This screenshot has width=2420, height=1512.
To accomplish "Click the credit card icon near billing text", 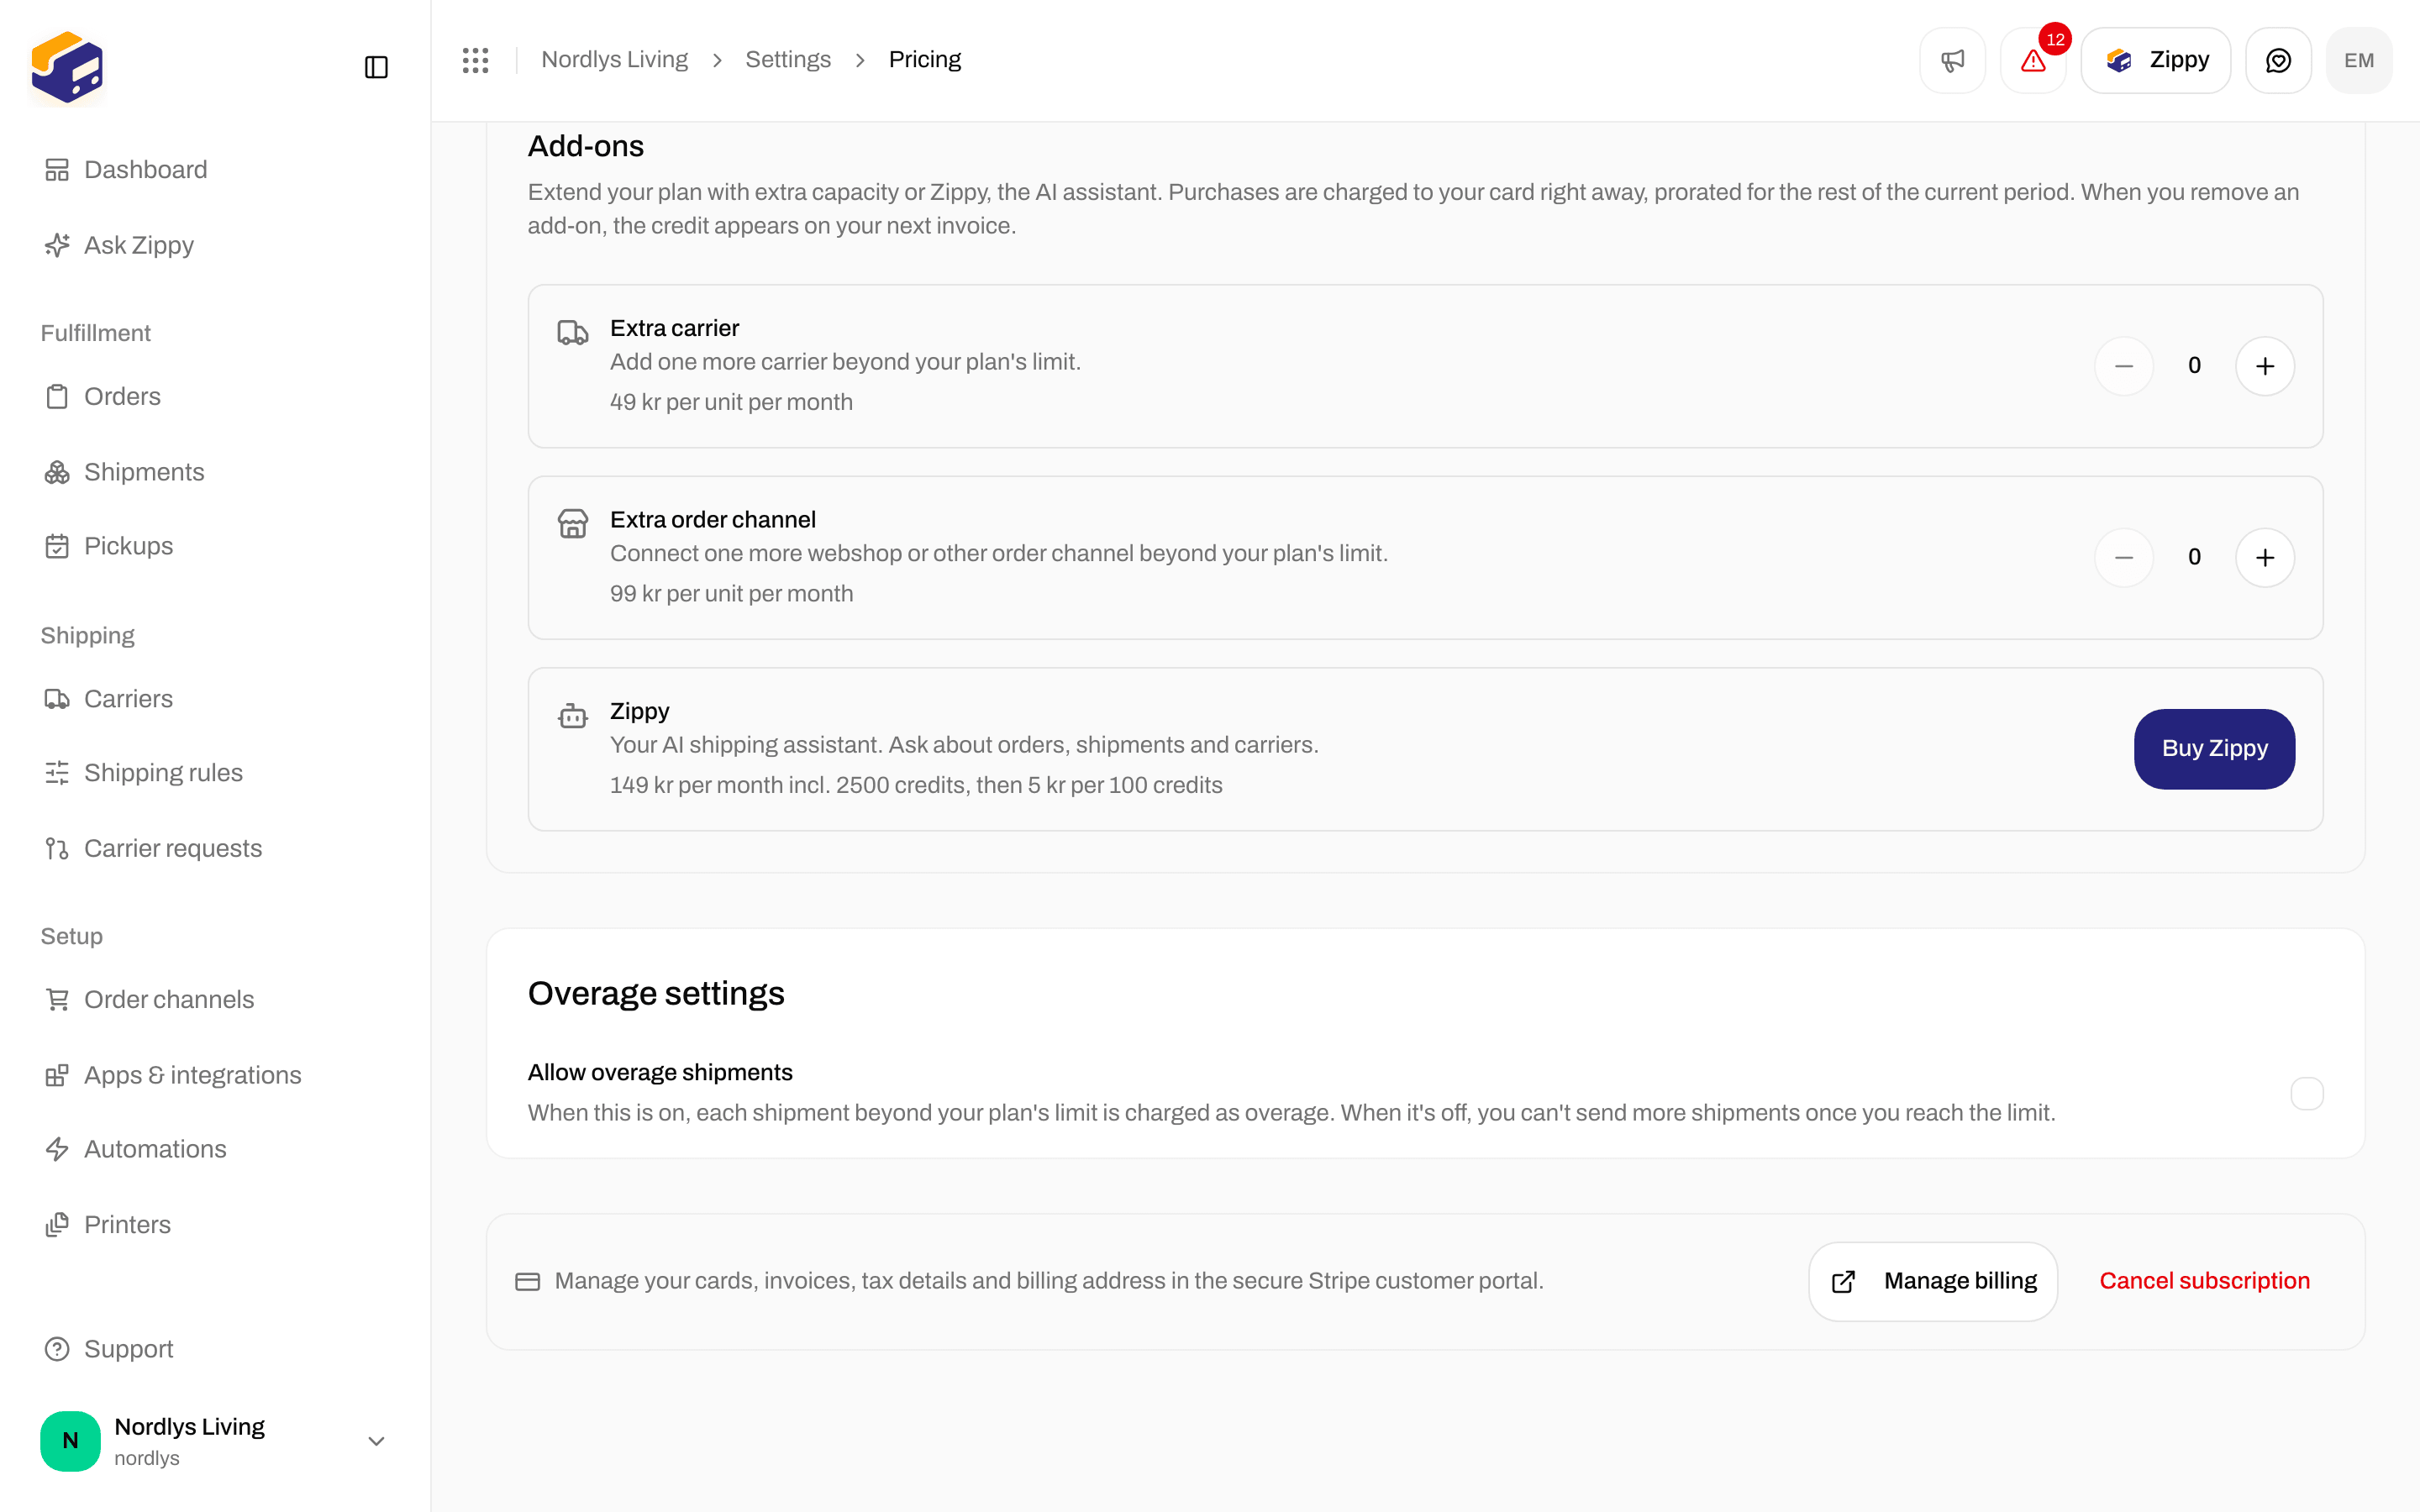I will 528,1282.
